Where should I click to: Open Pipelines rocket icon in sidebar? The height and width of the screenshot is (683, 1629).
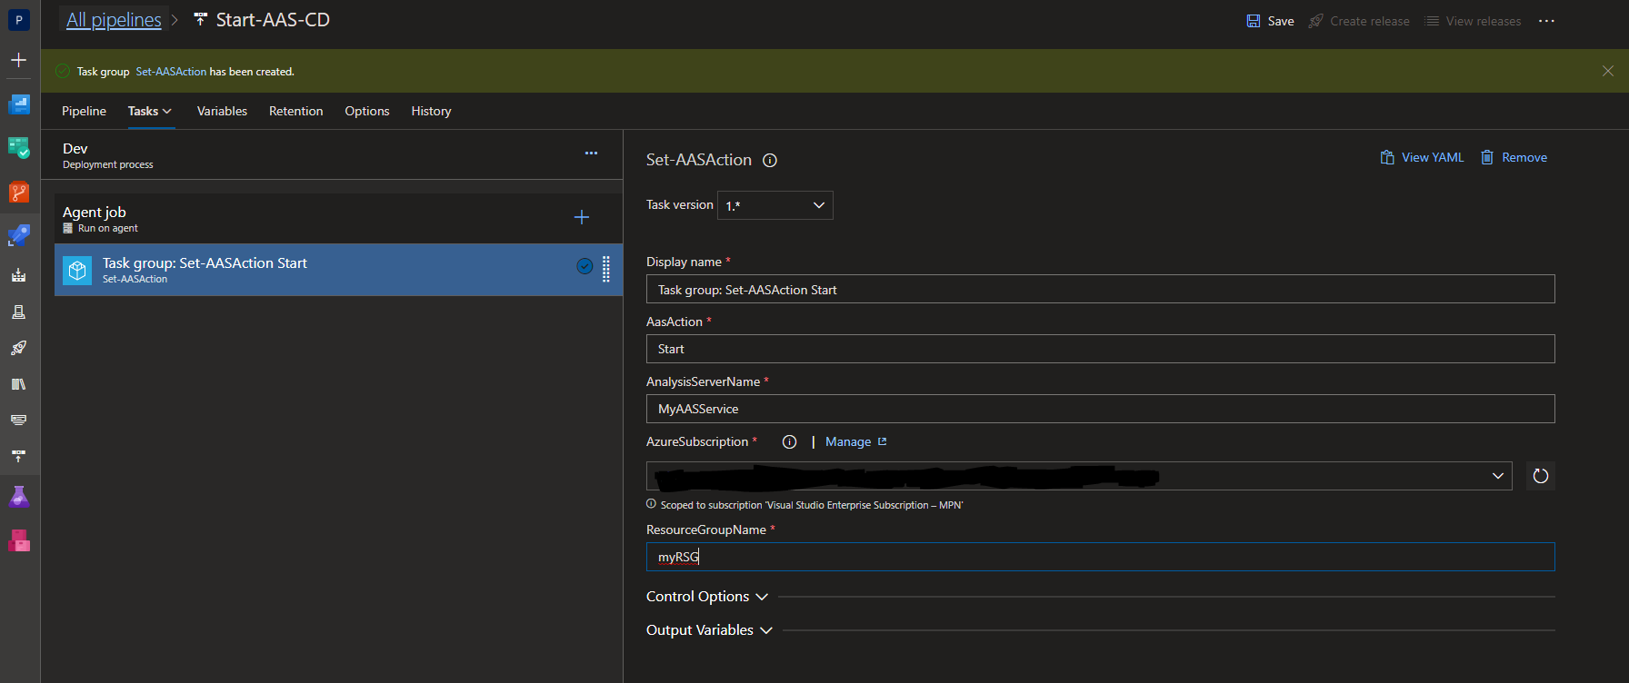[18, 235]
